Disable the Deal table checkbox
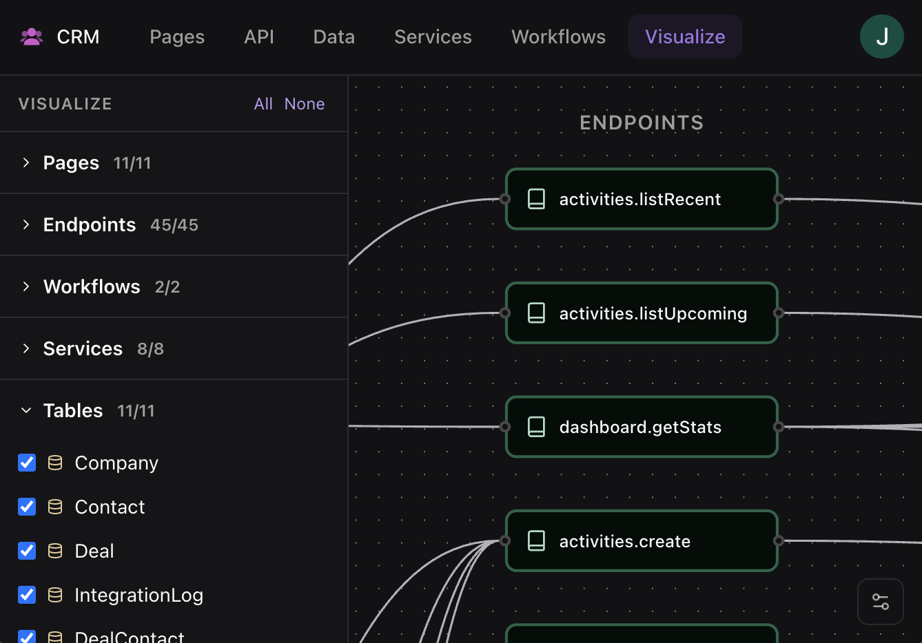 click(x=27, y=551)
